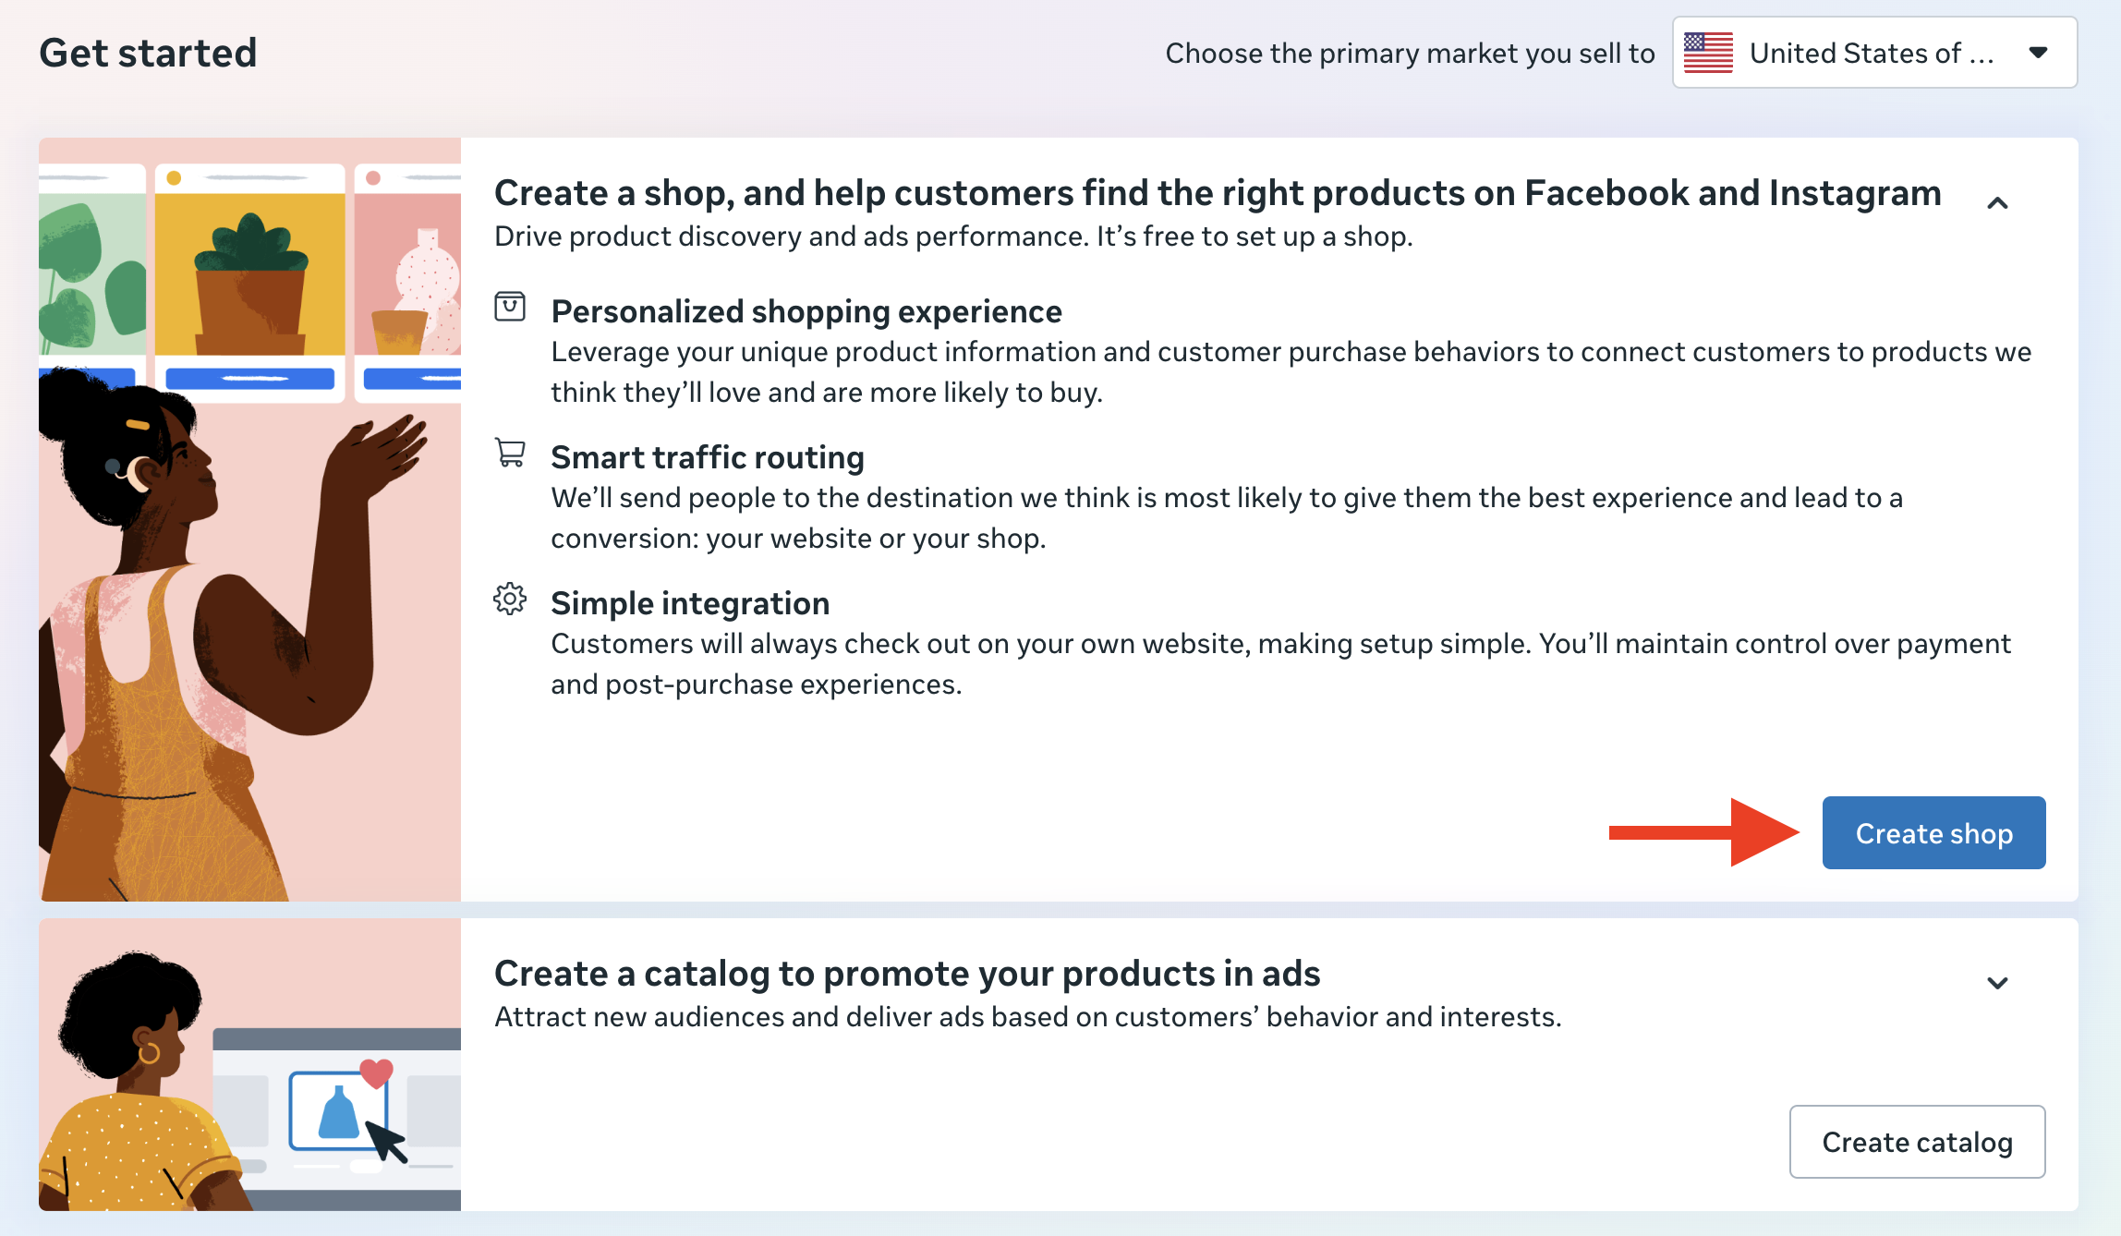Click the Create a catalog section heading
2121x1236 pixels.
[906, 974]
